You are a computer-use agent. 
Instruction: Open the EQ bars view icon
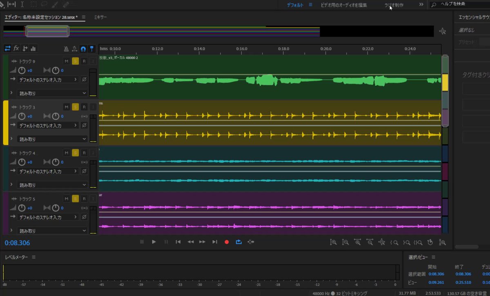pos(33,49)
